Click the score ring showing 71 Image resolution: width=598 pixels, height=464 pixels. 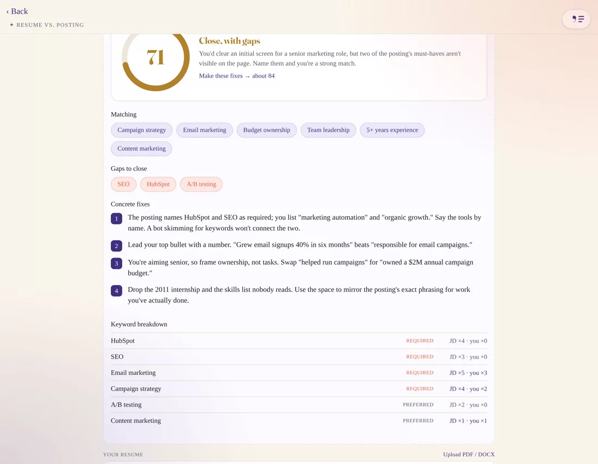[155, 58]
